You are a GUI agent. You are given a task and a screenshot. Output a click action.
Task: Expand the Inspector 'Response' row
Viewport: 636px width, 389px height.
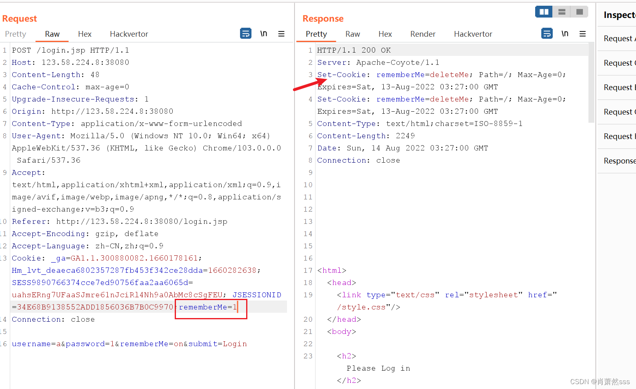[617, 161]
